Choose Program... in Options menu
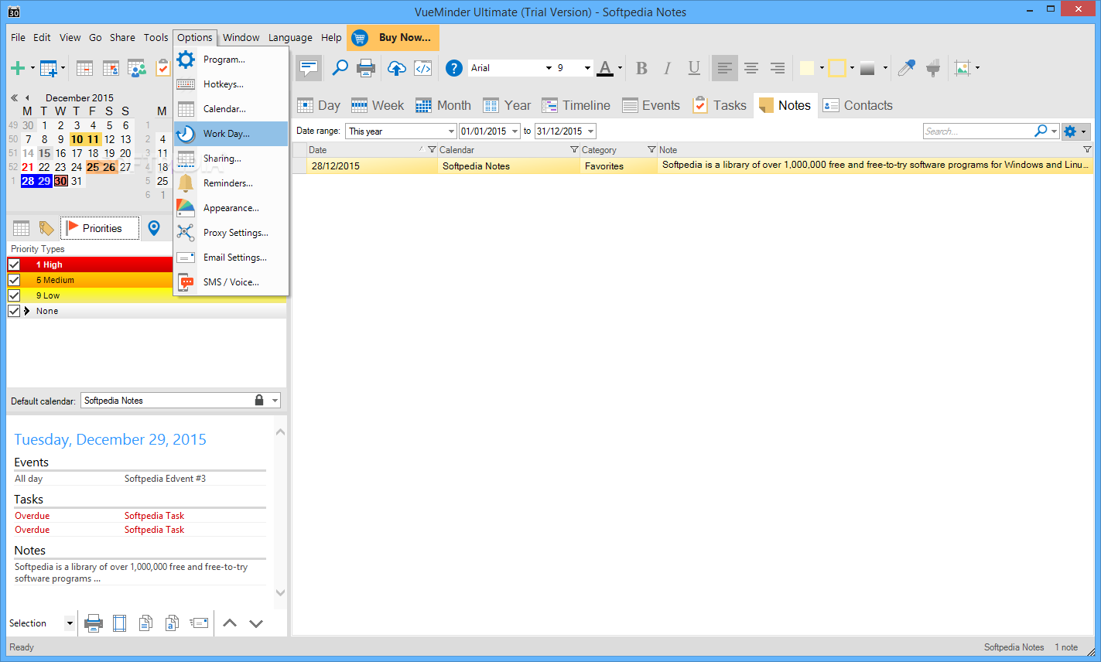This screenshot has height=662, width=1101. pos(231,60)
